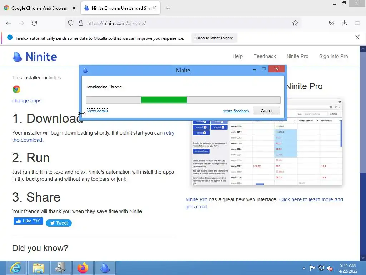Open the taskbar clock and date
The image size is (366, 275).
(348, 268)
